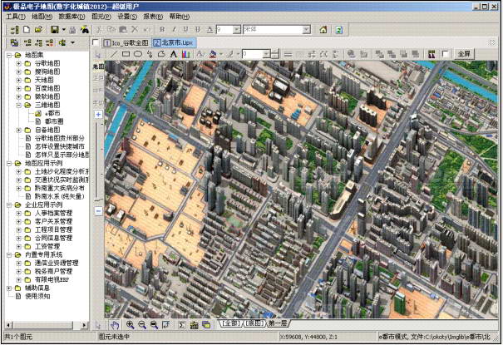Open the font name dropdown
503x345 pixels.
(x=306, y=30)
